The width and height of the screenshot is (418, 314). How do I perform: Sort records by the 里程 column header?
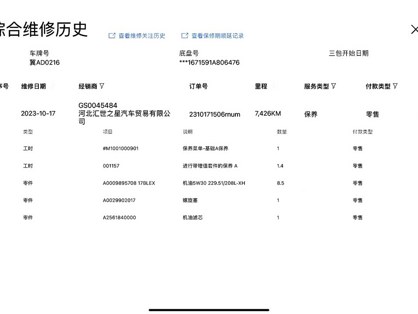tap(261, 86)
